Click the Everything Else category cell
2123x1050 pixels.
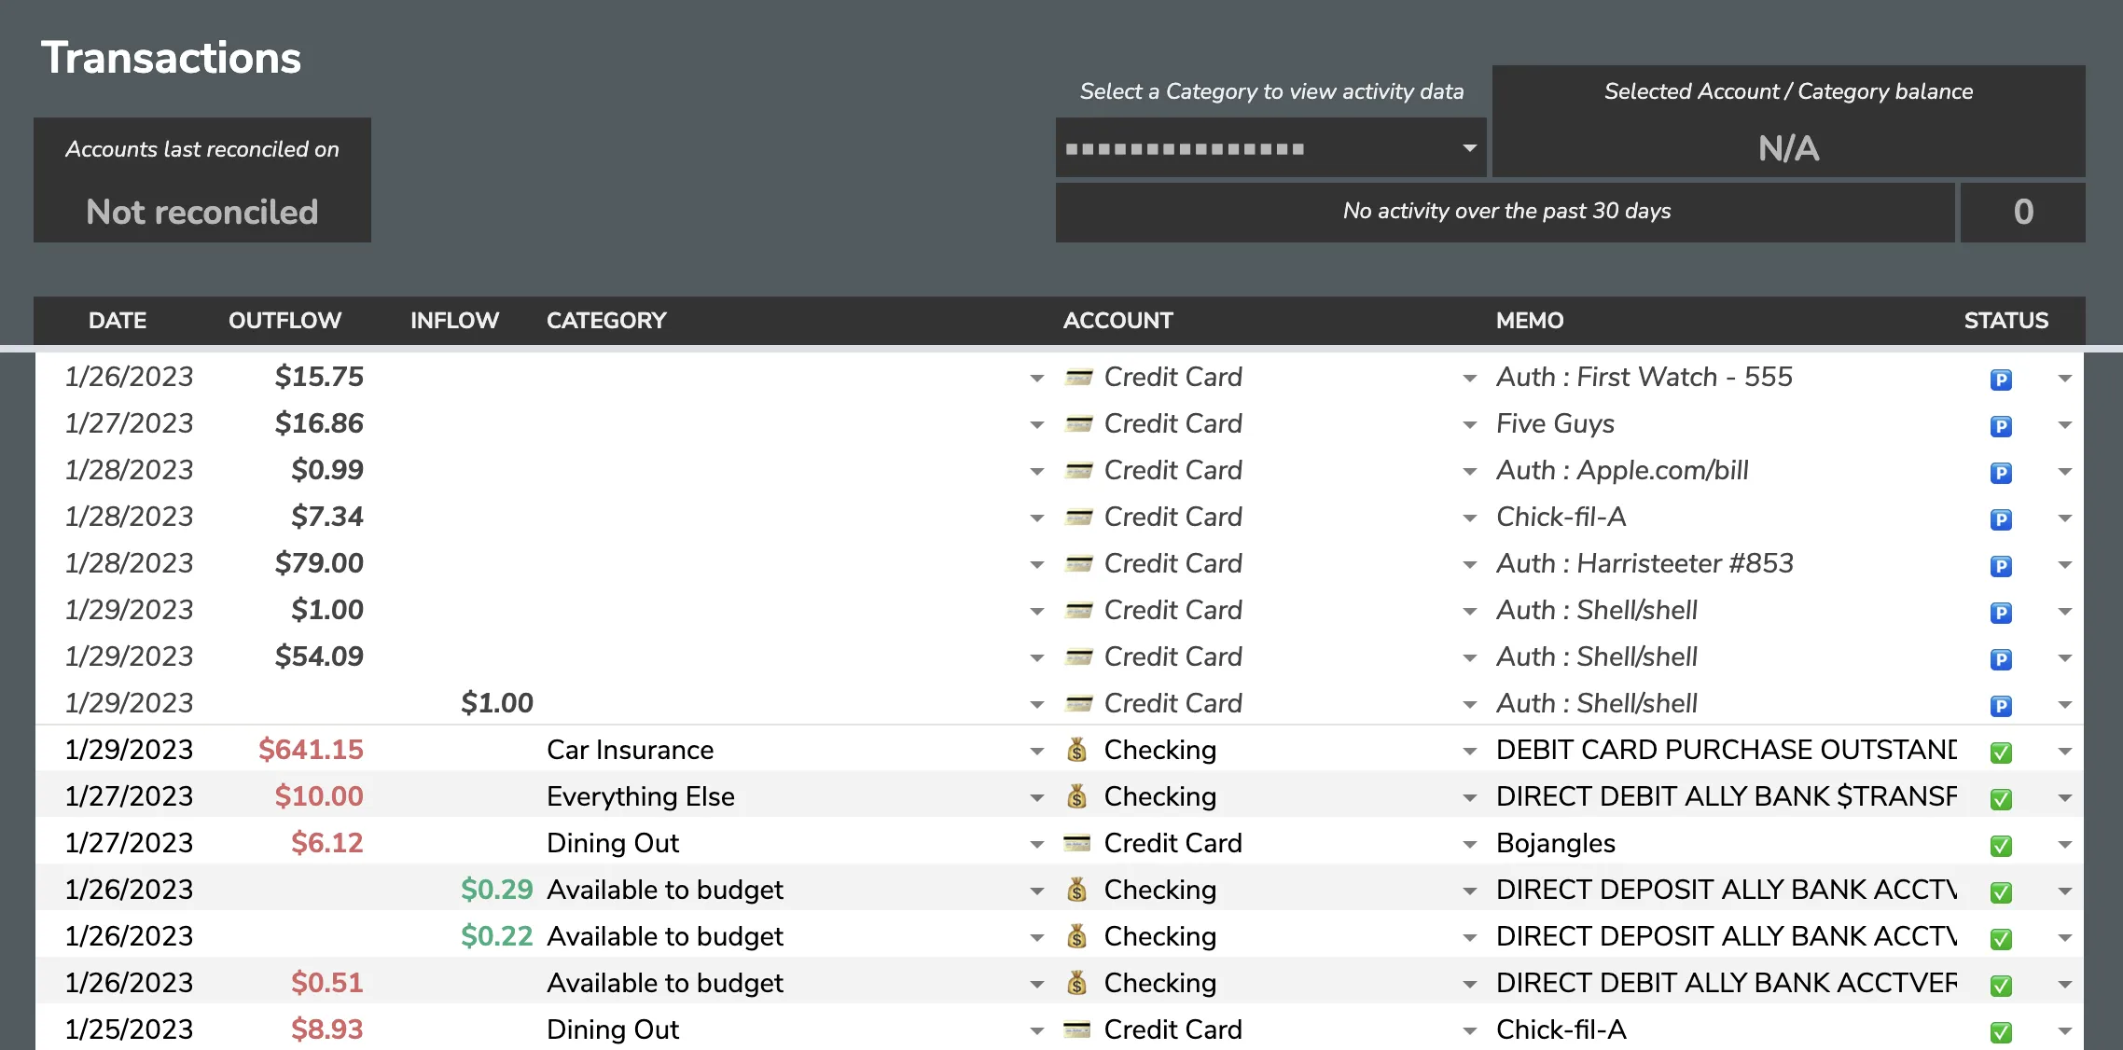coord(640,797)
